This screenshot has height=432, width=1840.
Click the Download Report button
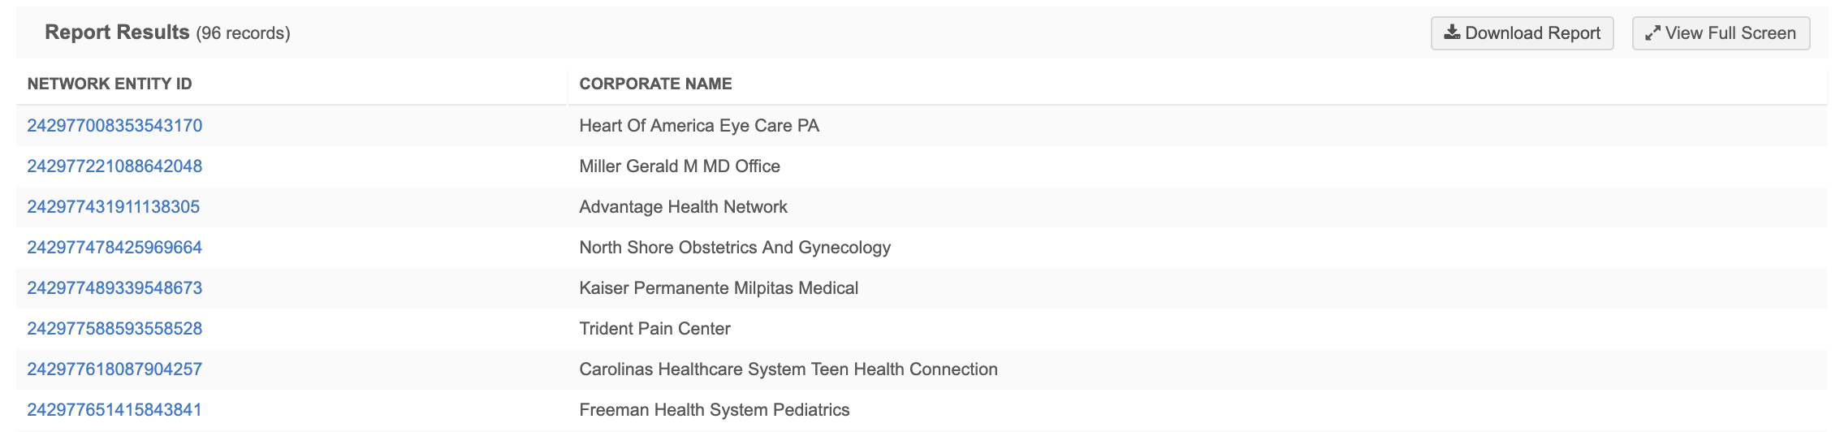tap(1522, 33)
